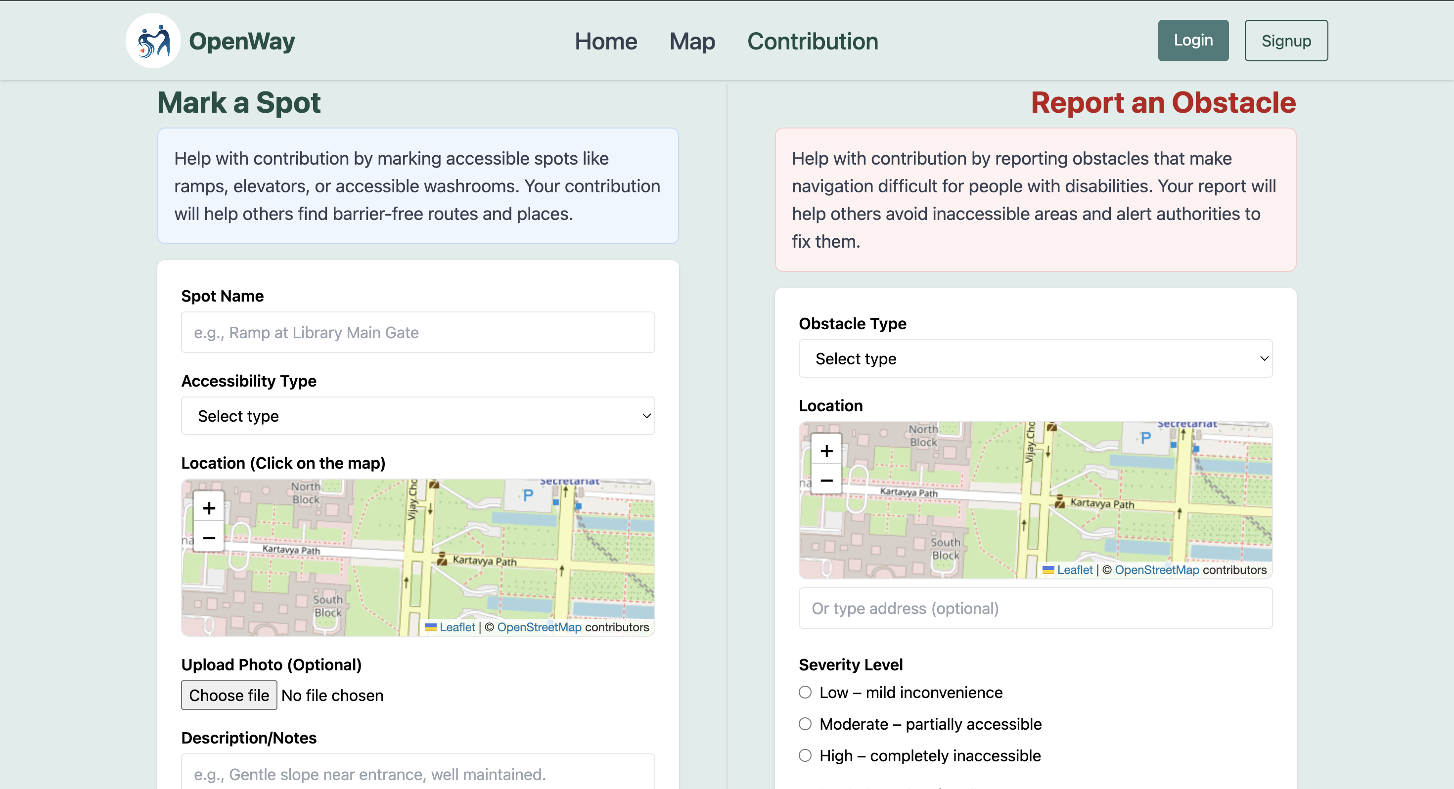Screen dimensions: 1454x789
Task: Click parking P icon on obstacle map
Action: point(1145,438)
